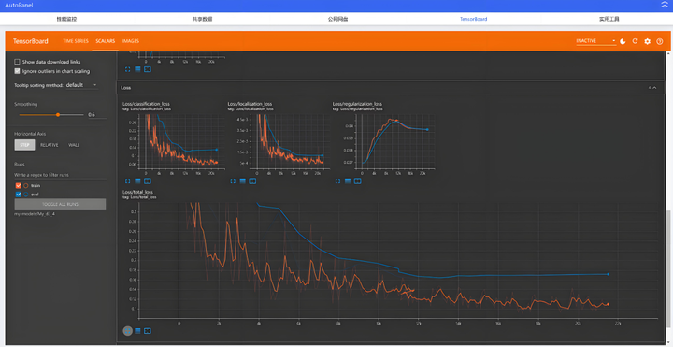Set horizontal axis to WALL

74,145
